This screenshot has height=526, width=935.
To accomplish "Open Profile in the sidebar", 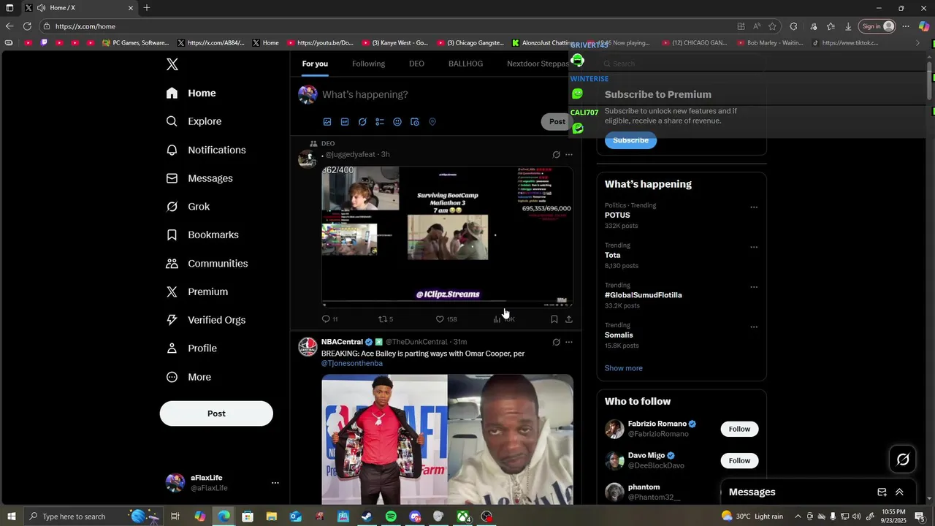I will pyautogui.click(x=192, y=348).
